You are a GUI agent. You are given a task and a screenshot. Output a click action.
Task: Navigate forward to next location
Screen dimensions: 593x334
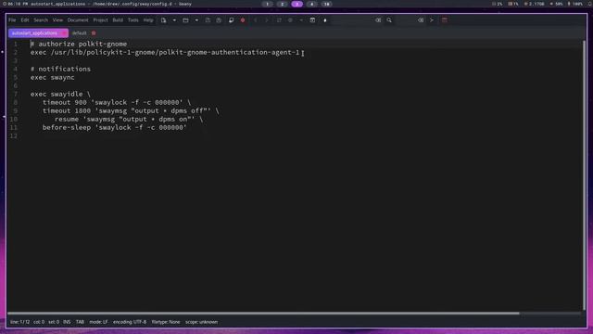coord(267,20)
